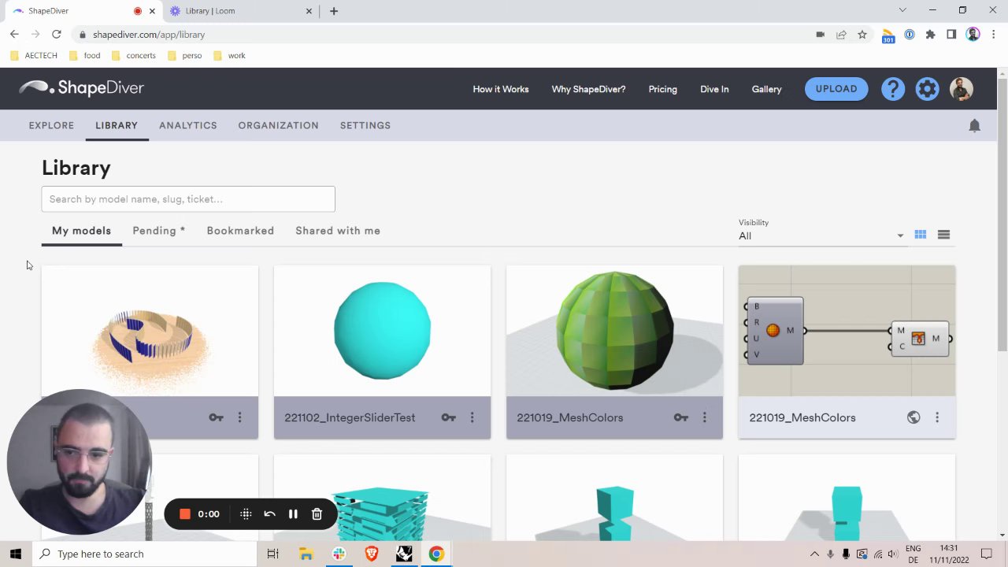Select My models tab
Image resolution: width=1008 pixels, height=567 pixels.
coord(81,231)
